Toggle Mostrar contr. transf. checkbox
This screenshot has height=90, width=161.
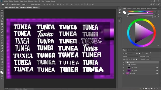[30, 4]
